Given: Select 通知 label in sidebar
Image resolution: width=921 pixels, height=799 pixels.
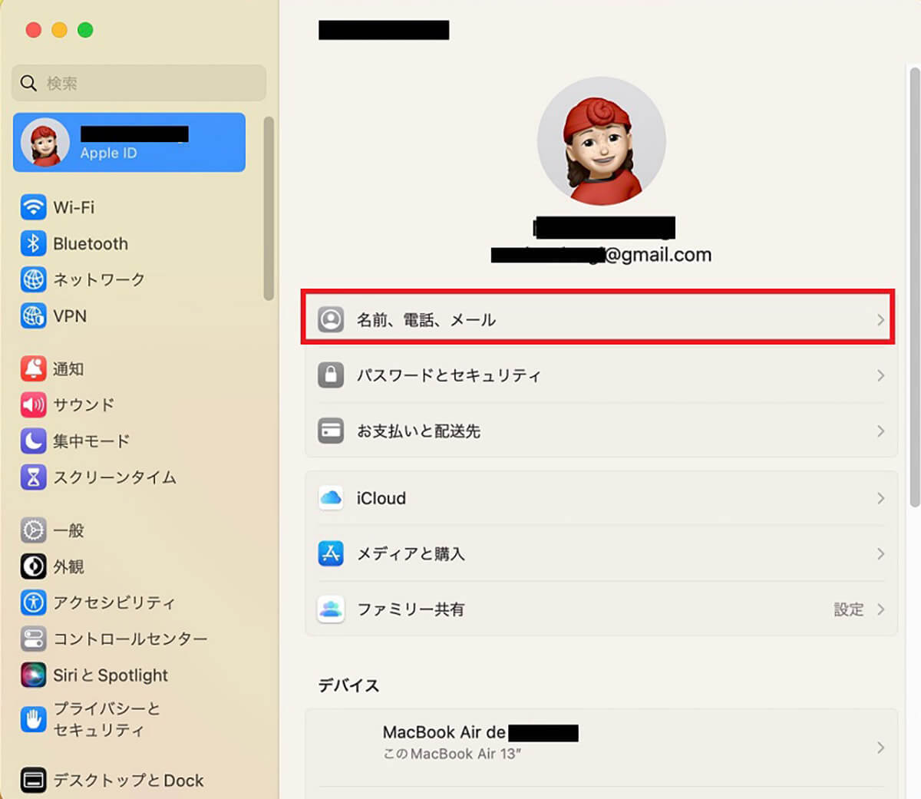Looking at the screenshot, I should tap(68, 368).
